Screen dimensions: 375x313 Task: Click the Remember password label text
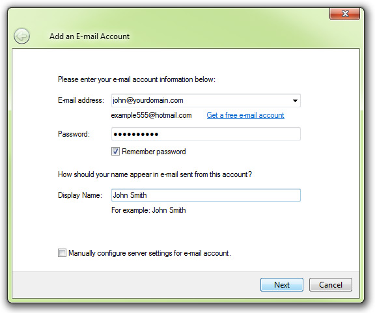[x=154, y=152]
